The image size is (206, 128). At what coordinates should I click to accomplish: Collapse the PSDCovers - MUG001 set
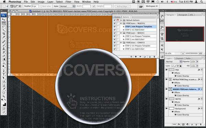[121, 24]
